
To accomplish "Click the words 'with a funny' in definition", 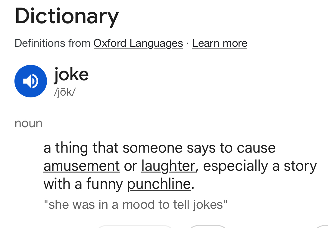I will [x=83, y=184].
